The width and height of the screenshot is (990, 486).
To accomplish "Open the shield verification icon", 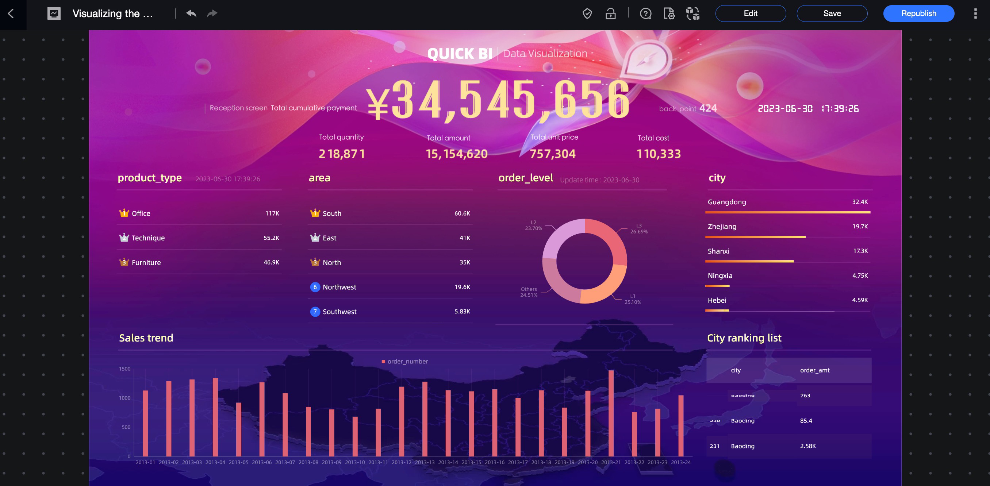I will pos(587,14).
